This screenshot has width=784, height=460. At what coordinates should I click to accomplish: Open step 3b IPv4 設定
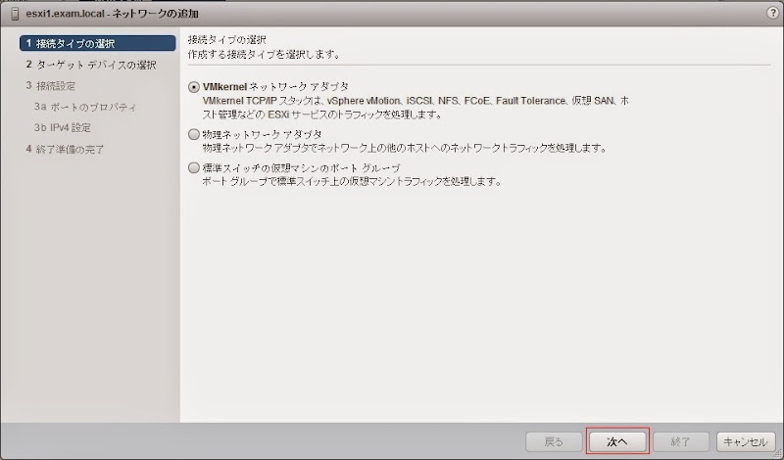click(x=63, y=128)
